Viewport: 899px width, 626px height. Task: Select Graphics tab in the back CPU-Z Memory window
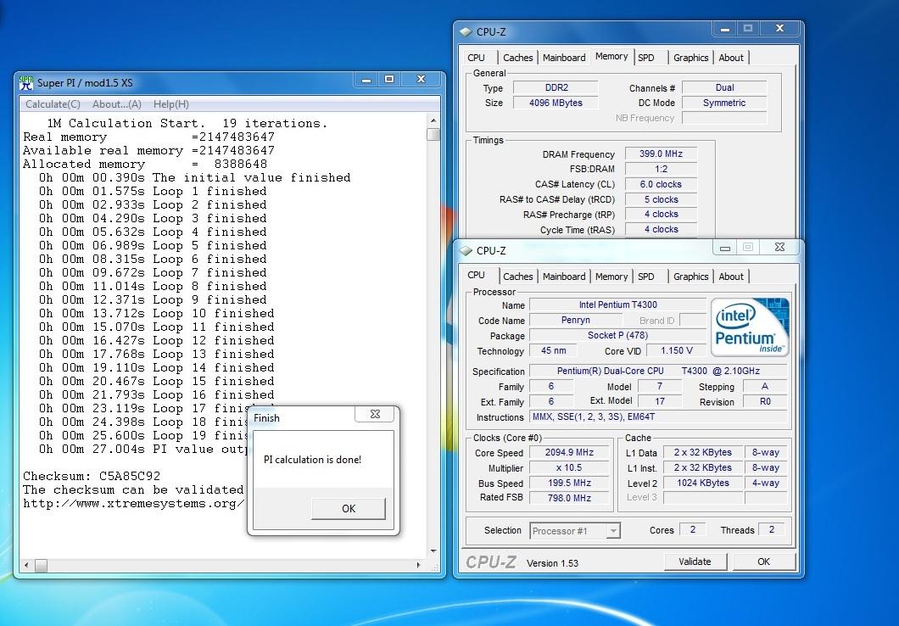click(691, 58)
